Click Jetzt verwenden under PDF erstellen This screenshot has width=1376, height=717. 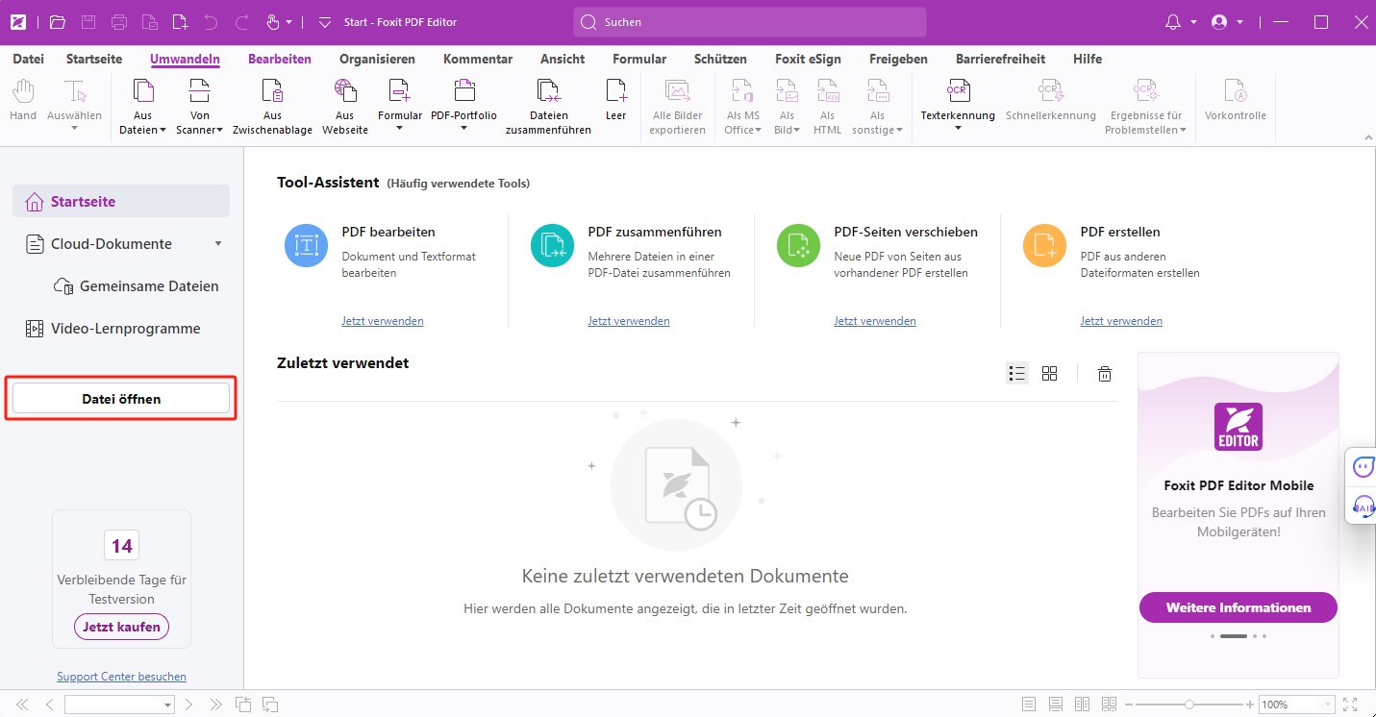[1121, 321]
